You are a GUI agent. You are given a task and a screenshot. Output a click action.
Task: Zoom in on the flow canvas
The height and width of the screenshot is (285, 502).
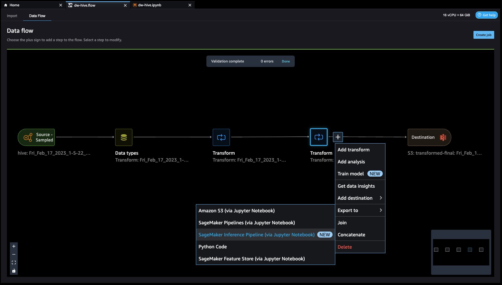point(14,246)
